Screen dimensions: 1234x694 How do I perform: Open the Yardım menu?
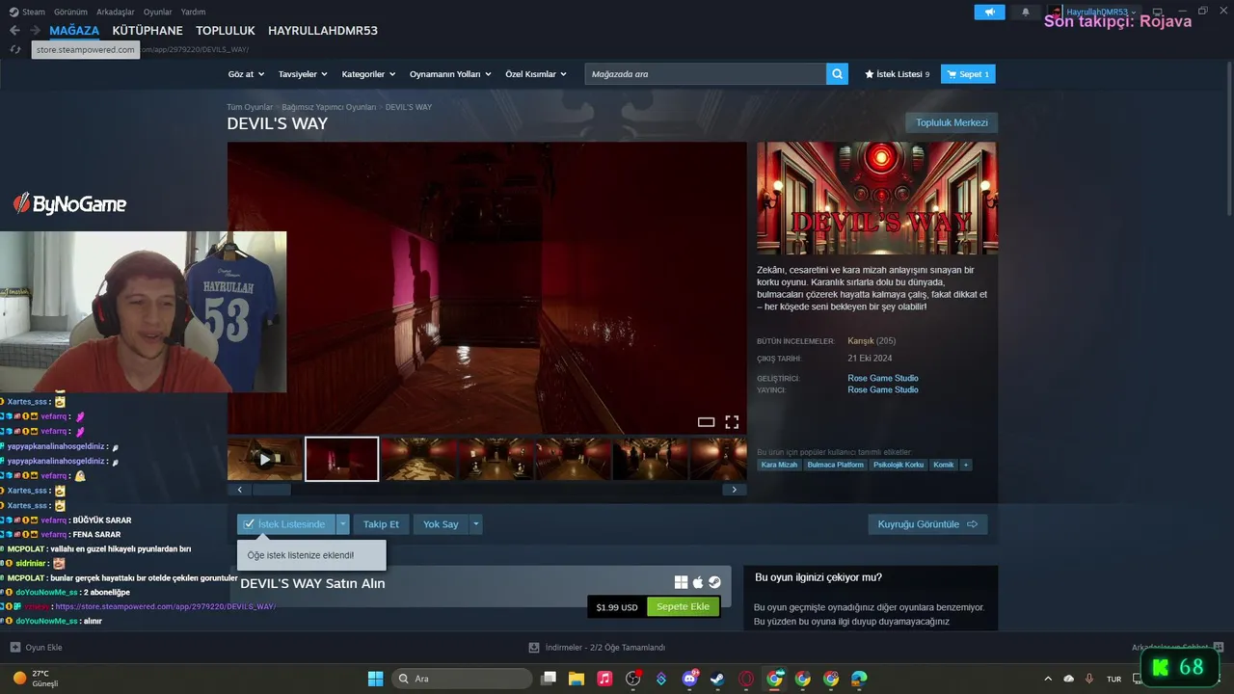[x=193, y=12]
